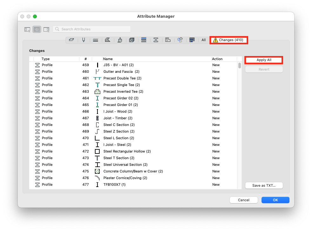Cancel the Attribute Manager dialog

point(243,200)
